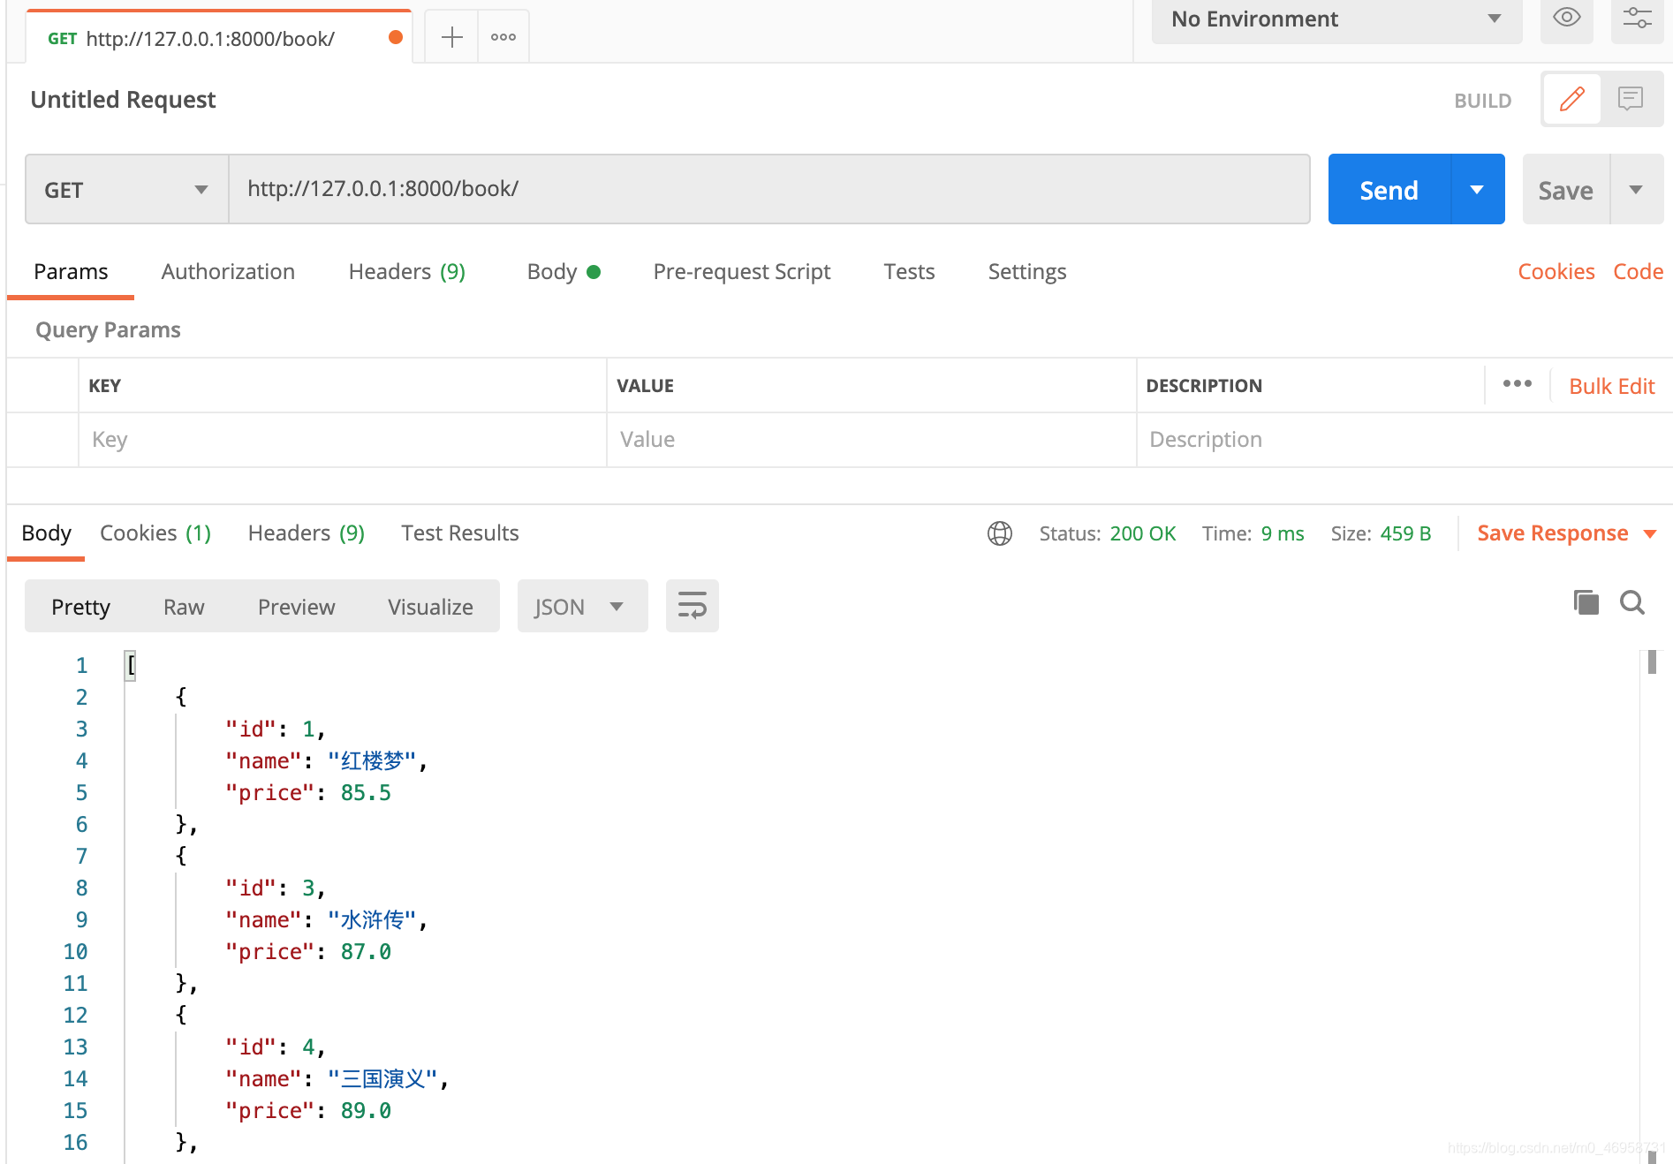Open response Headers (9) tab
Image resolution: width=1673 pixels, height=1164 pixels.
click(307, 533)
